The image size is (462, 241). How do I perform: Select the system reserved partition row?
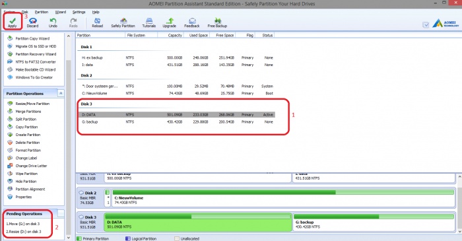point(177,86)
